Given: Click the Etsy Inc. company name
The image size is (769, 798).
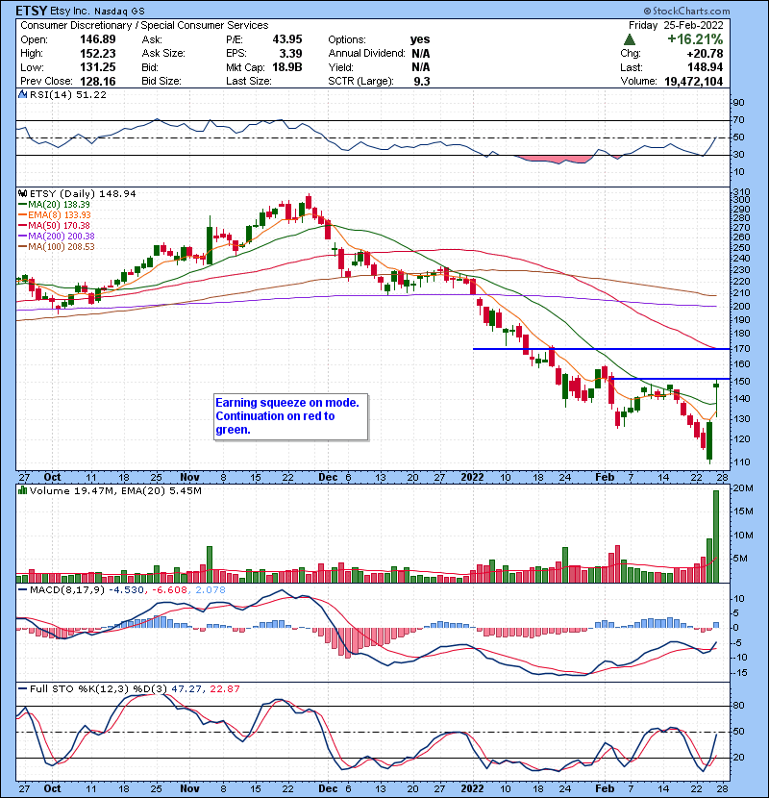Looking at the screenshot, I should (70, 11).
